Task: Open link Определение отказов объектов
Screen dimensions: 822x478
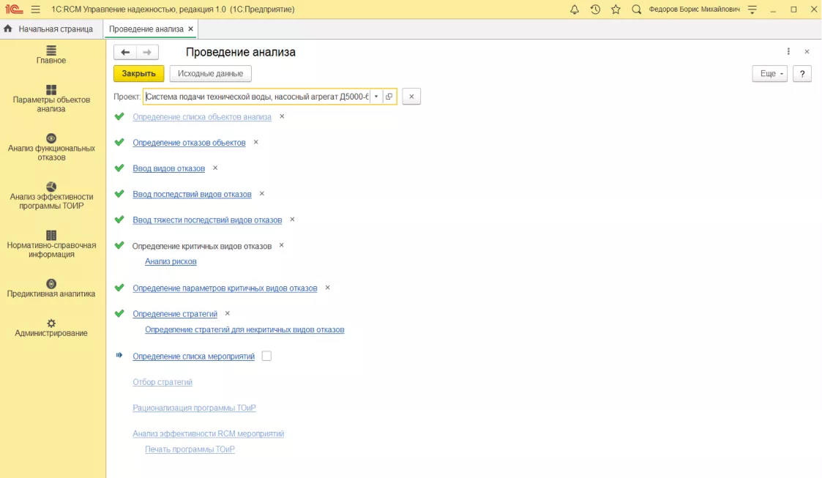Action: [x=189, y=143]
